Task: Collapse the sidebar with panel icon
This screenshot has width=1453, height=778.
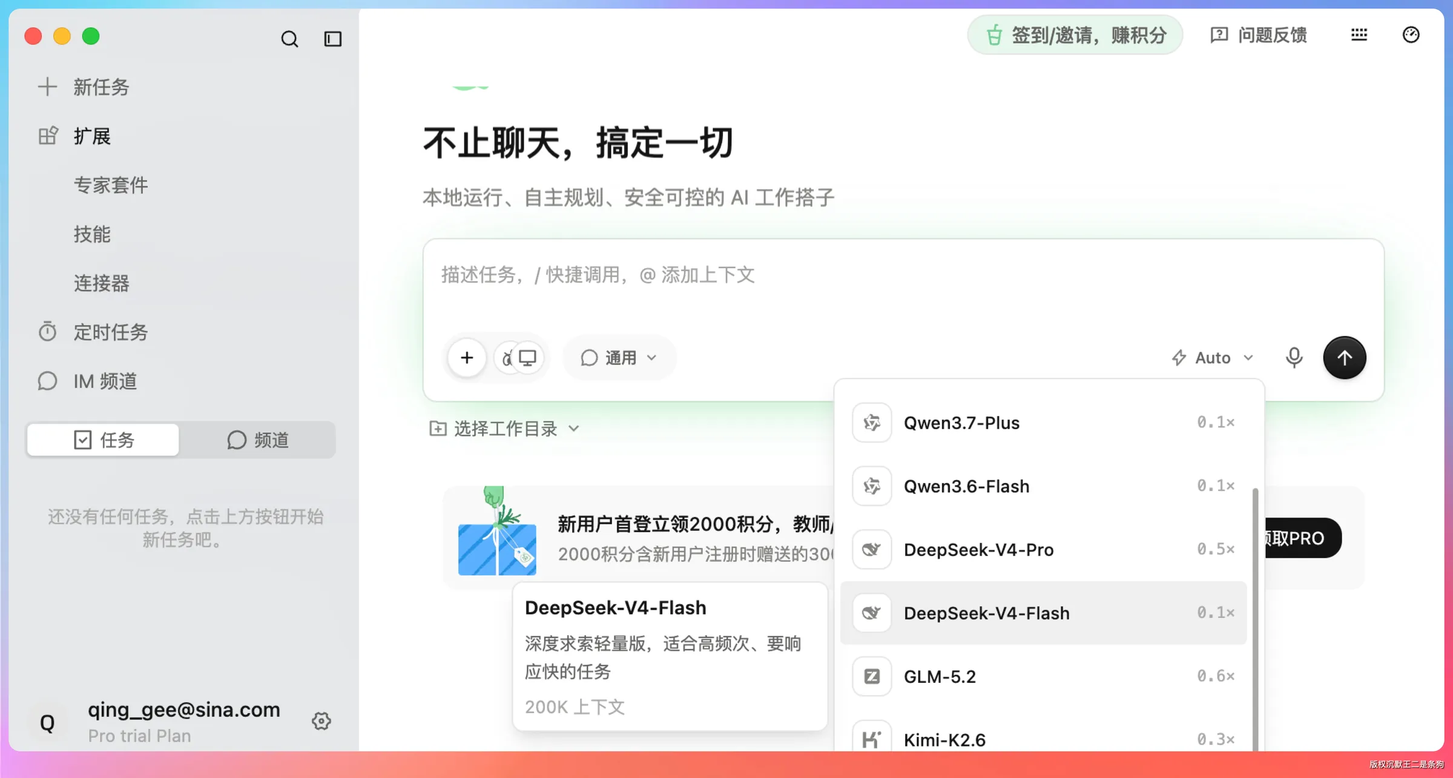Action: point(332,39)
